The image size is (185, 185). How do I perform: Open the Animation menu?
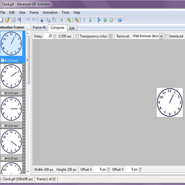click(50, 13)
